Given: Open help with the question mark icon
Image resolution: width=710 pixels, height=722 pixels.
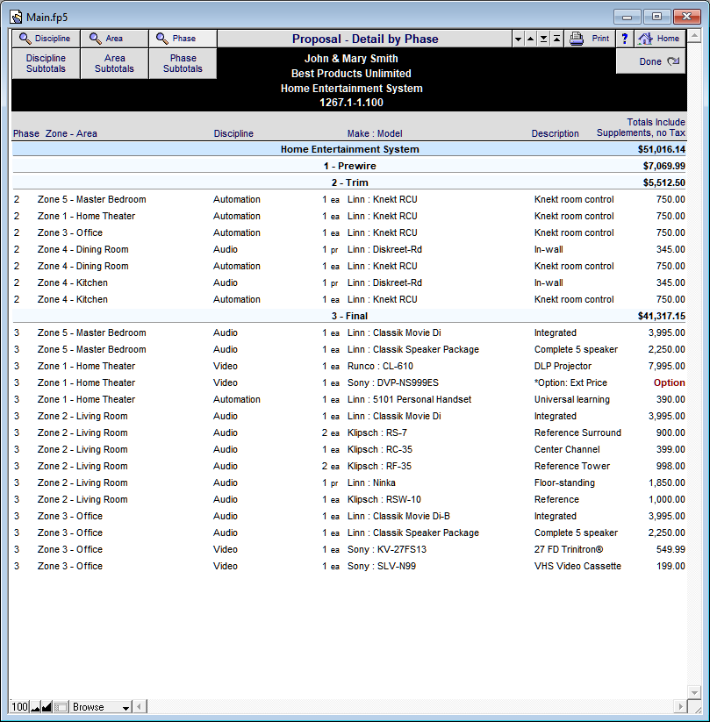Looking at the screenshot, I should click(x=624, y=39).
